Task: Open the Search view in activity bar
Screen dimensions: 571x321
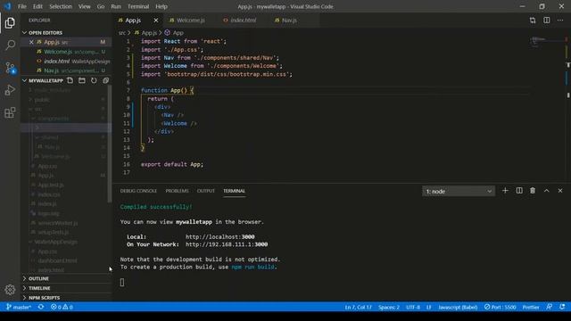Action: [x=10, y=45]
